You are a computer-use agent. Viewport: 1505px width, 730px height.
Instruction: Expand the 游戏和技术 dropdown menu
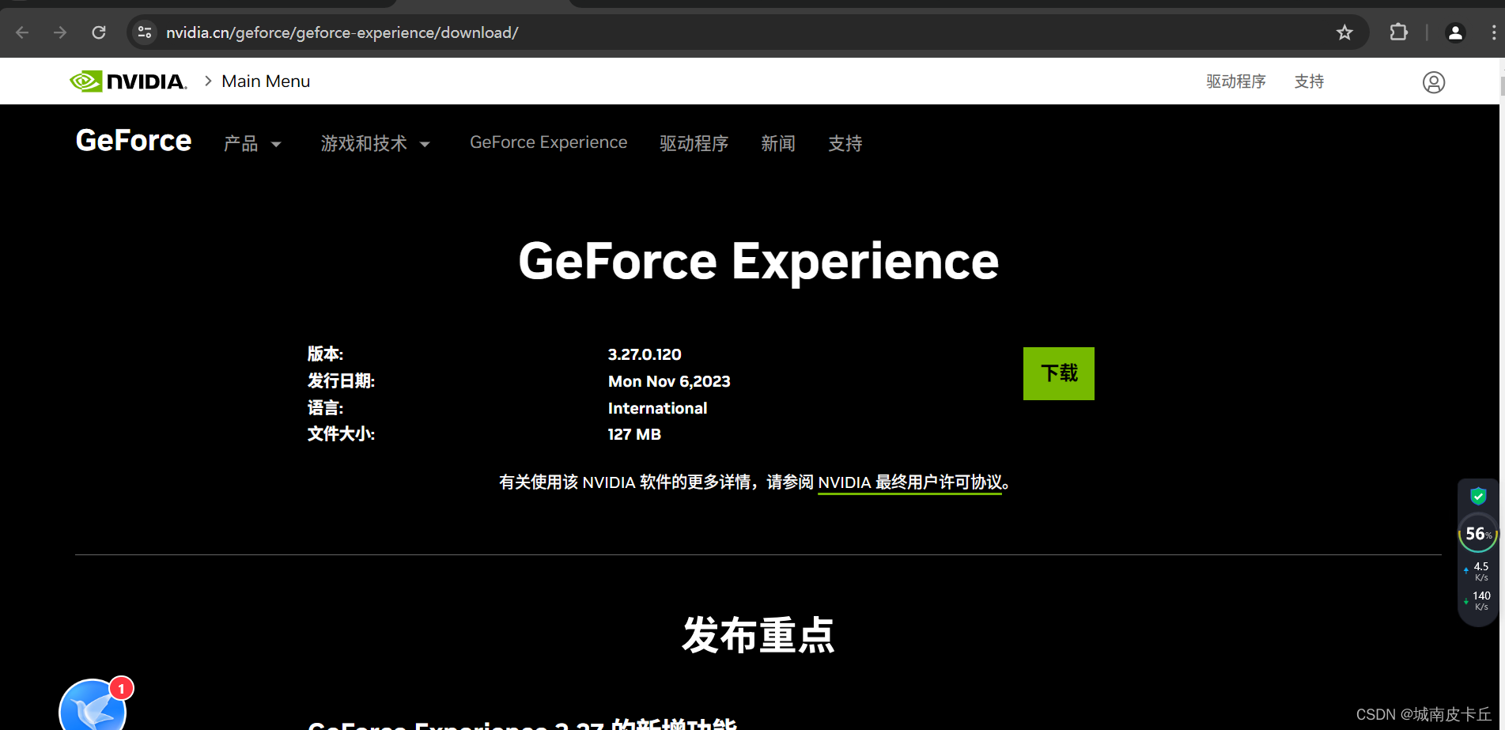pyautogui.click(x=376, y=143)
